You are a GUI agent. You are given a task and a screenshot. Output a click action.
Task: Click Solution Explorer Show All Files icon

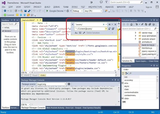(x=153, y=24)
